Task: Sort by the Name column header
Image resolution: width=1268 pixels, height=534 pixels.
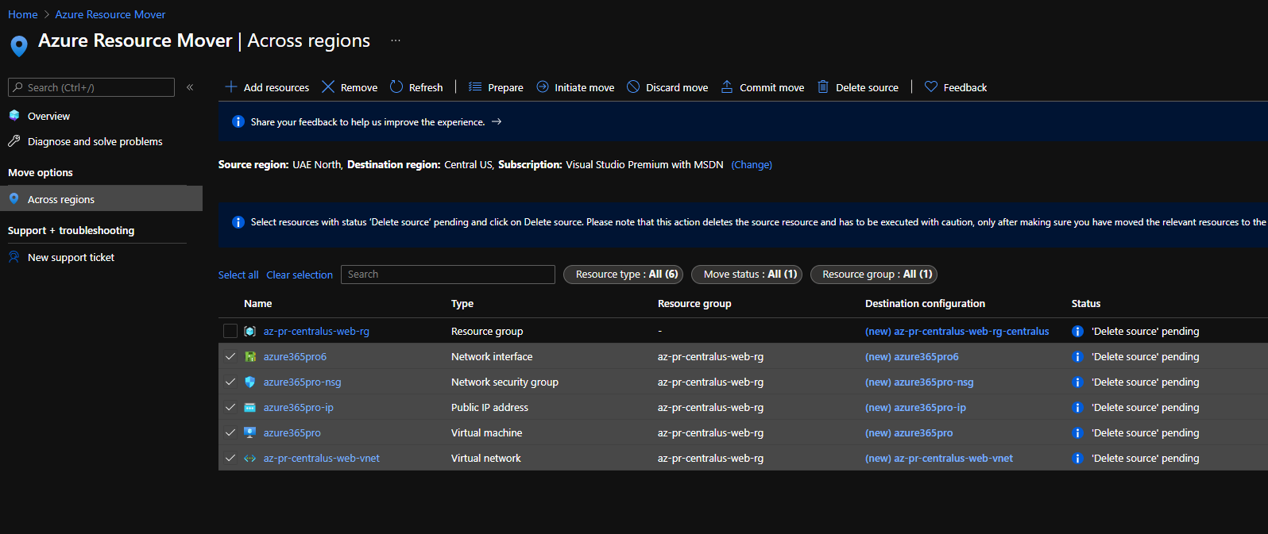Action: tap(258, 303)
